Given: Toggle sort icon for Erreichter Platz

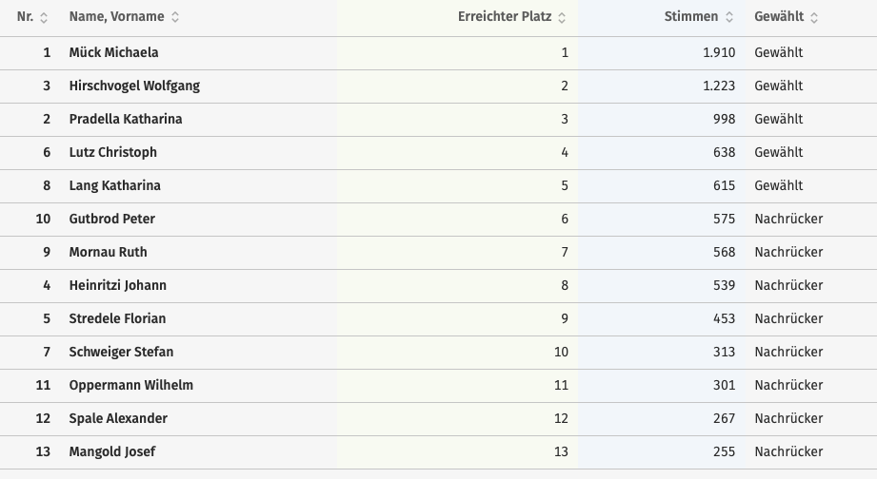Looking at the screenshot, I should pyautogui.click(x=562, y=17).
